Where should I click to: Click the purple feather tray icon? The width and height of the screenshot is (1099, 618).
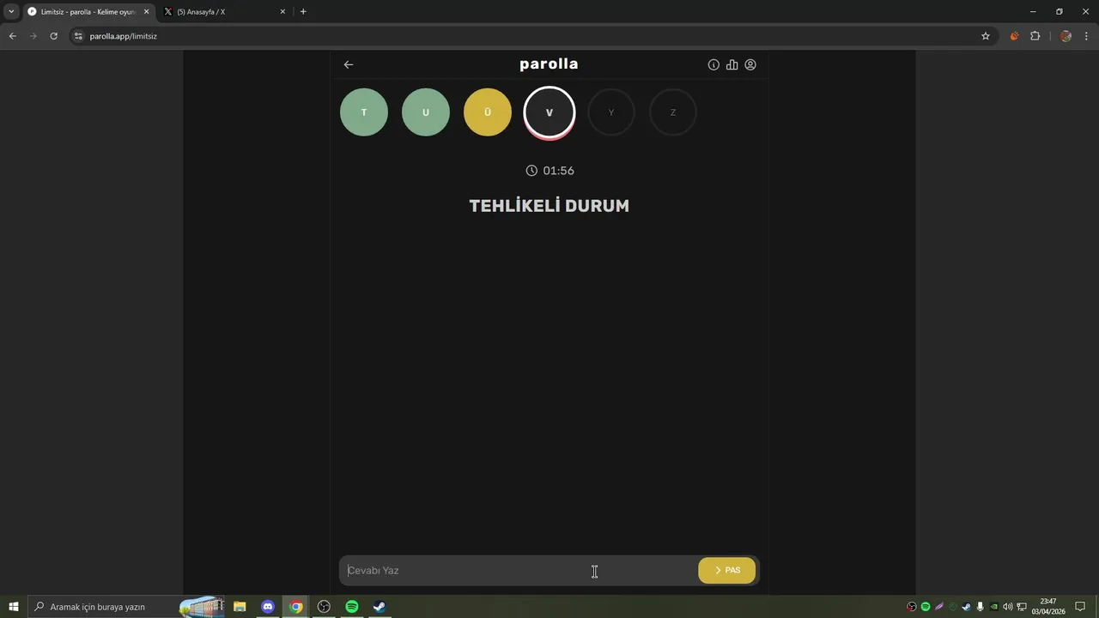coord(939,607)
